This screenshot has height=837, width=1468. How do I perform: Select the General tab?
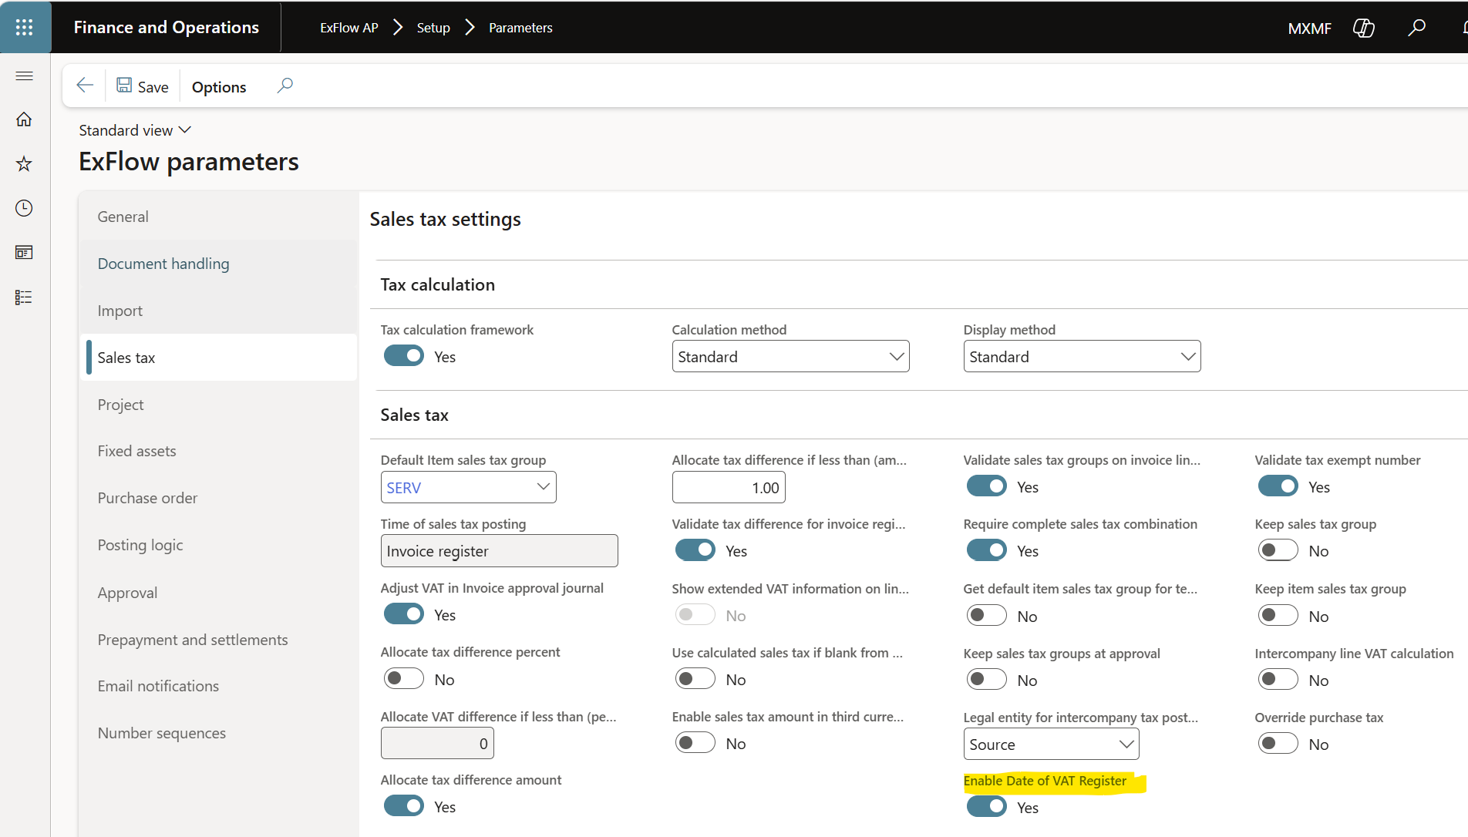click(219, 217)
